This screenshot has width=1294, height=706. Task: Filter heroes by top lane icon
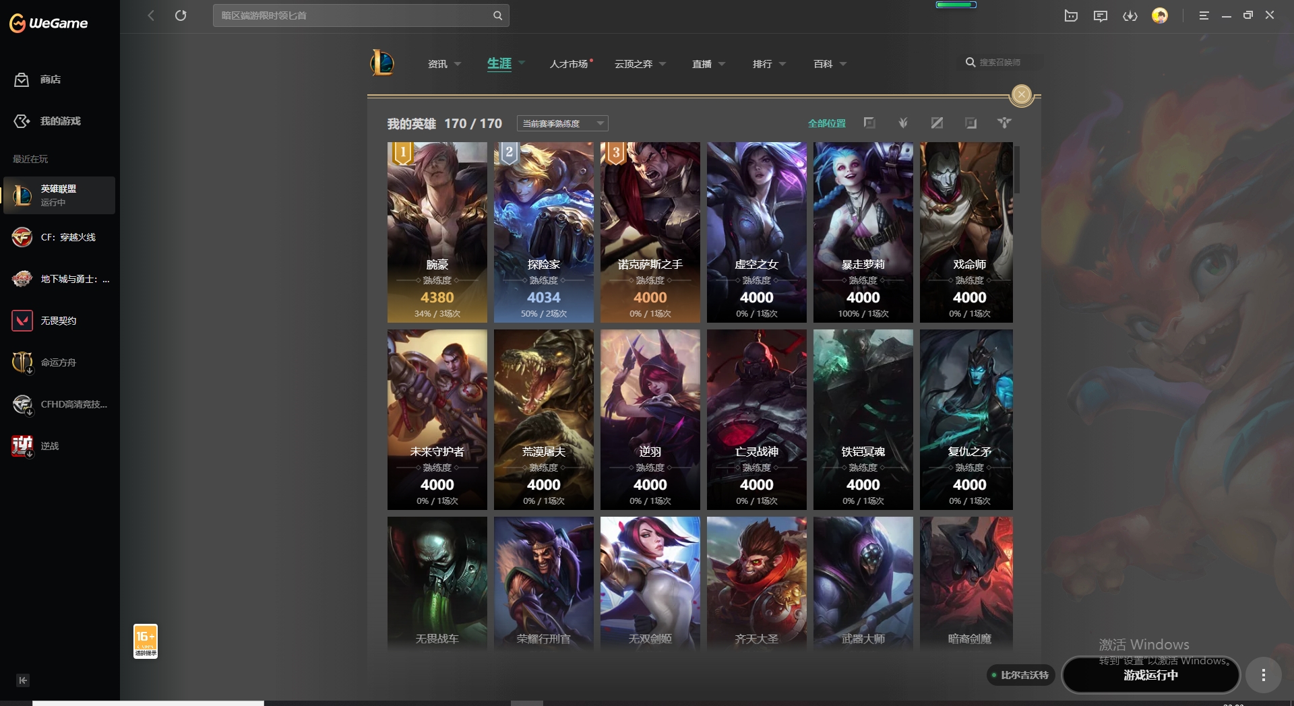click(869, 123)
